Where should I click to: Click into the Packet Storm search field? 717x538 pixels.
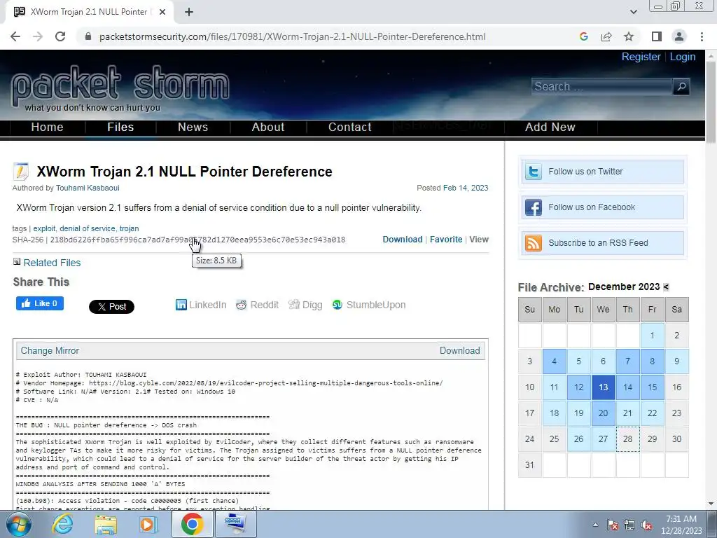tap(601, 86)
